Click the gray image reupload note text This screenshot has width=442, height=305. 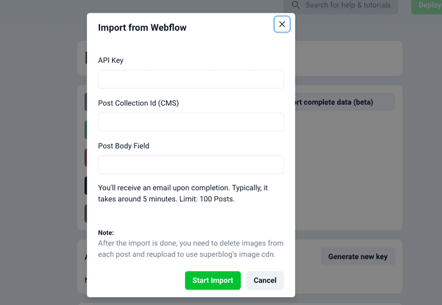click(190, 249)
